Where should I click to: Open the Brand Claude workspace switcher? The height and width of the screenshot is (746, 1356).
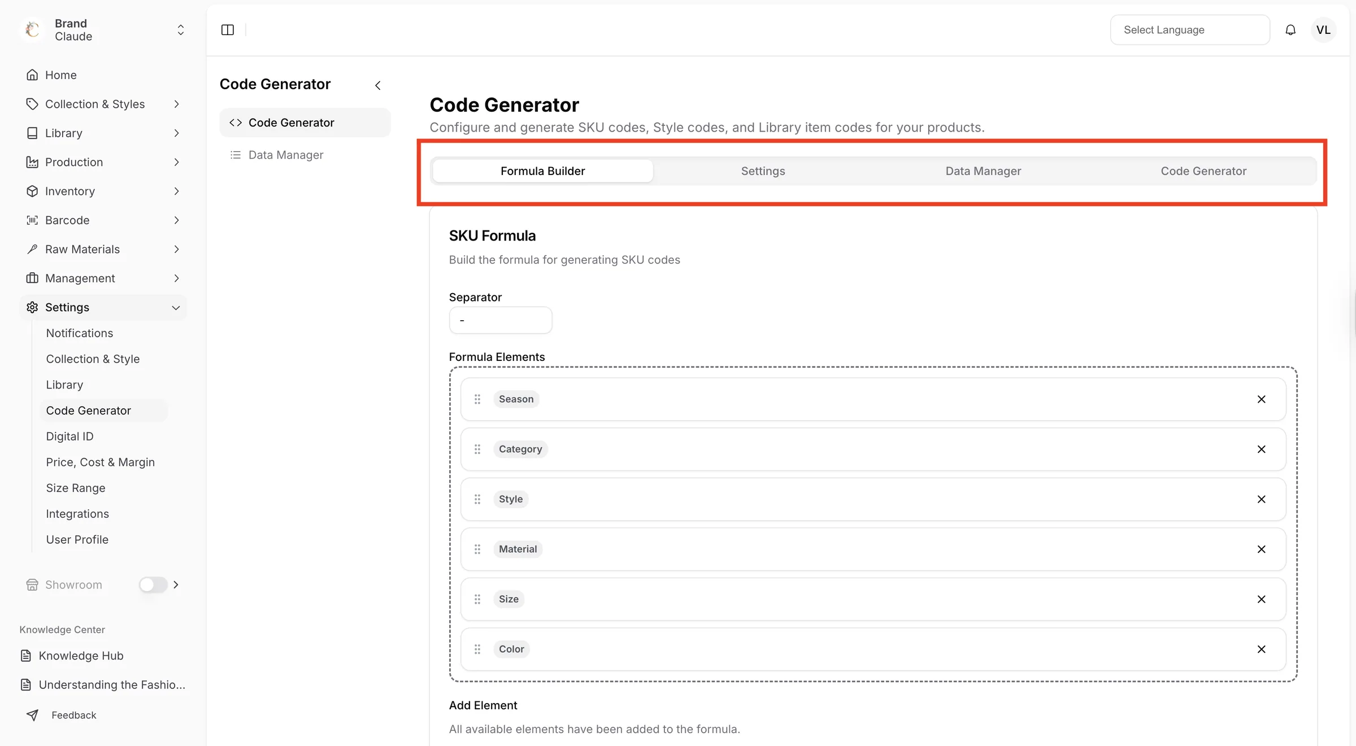[103, 30]
